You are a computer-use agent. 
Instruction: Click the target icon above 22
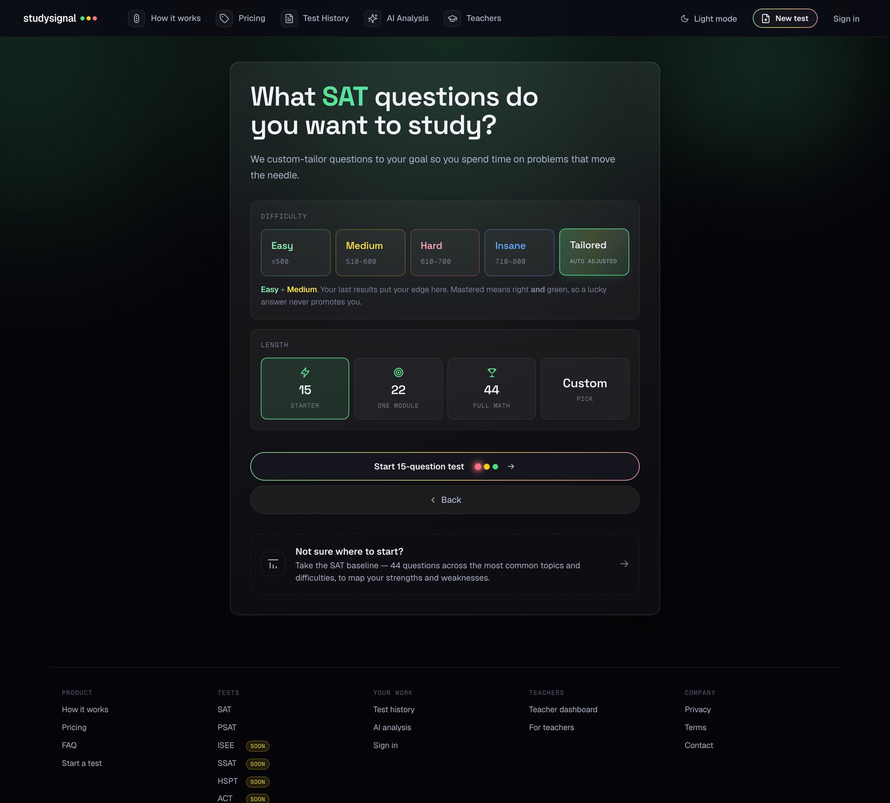click(x=399, y=373)
